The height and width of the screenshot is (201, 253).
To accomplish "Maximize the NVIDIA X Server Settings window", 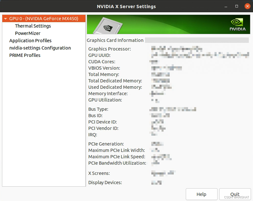I will pos(237,6).
